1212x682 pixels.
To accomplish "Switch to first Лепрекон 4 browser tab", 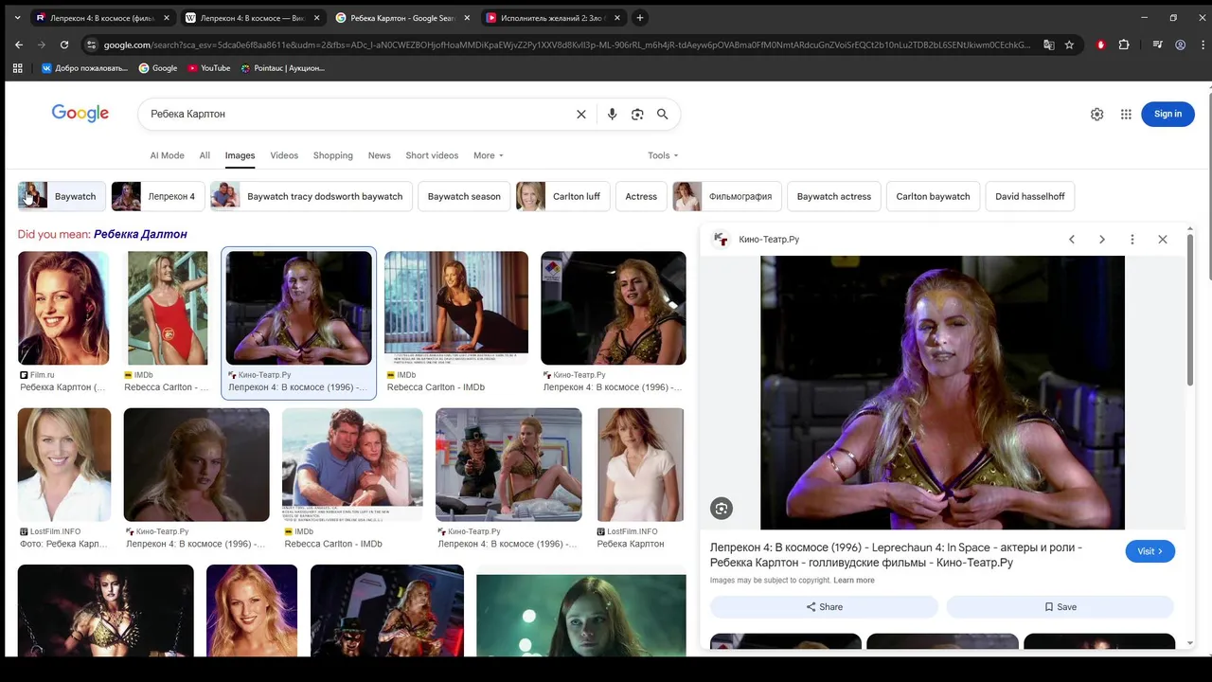I will point(102,17).
